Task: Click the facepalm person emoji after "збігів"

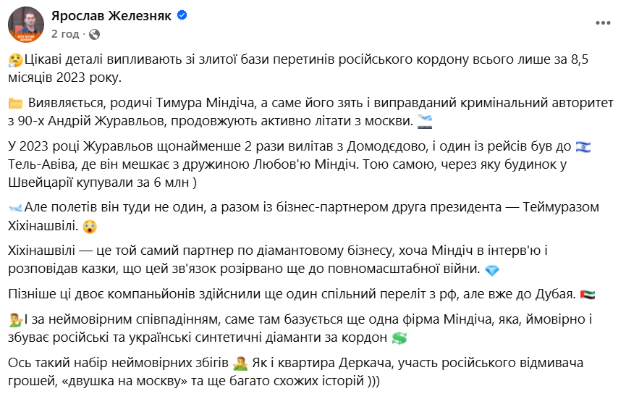Action: [x=241, y=361]
